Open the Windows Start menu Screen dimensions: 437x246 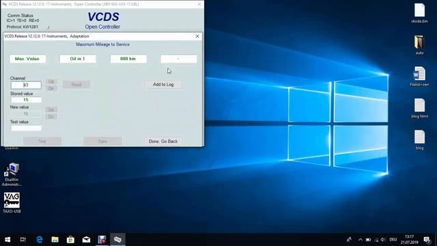point(8,239)
